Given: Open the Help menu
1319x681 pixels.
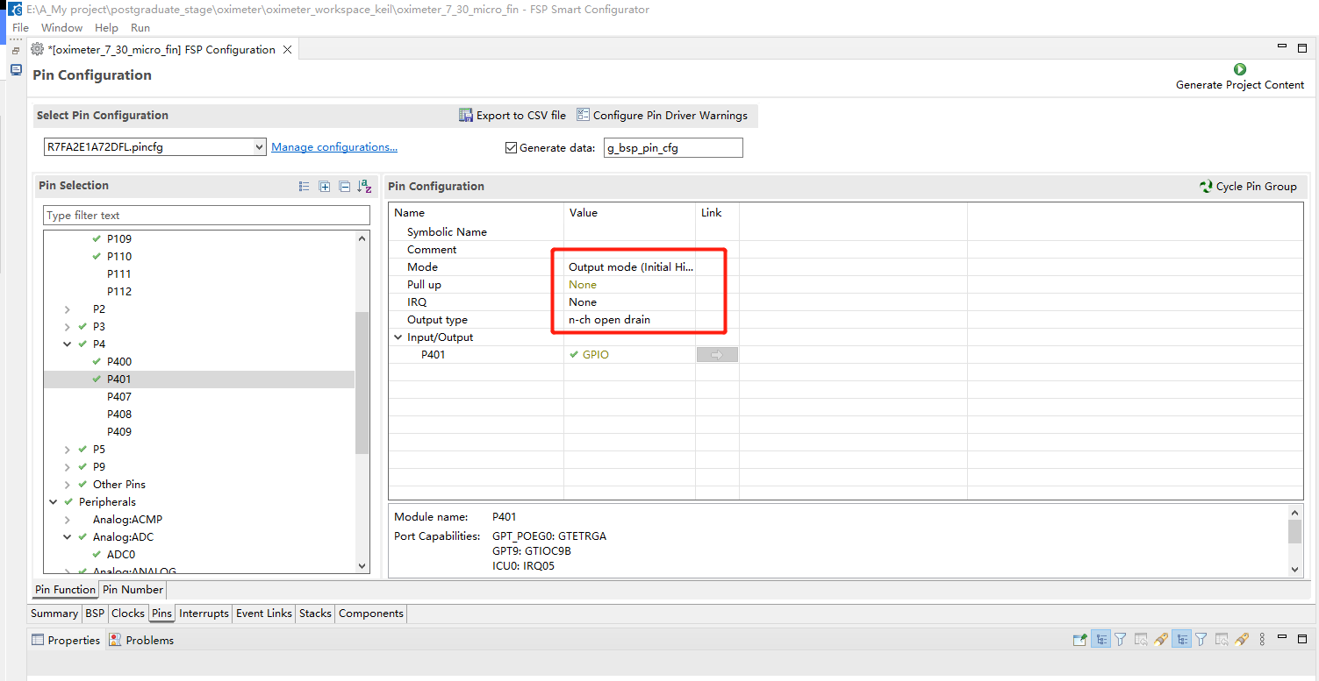Looking at the screenshot, I should [106, 28].
